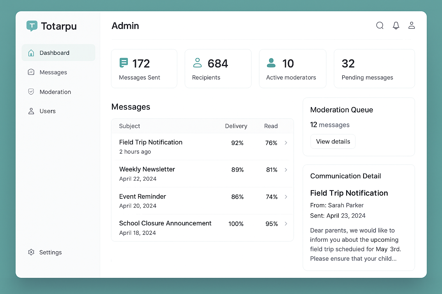Click the Recipients card person icon
442x294 pixels.
[x=197, y=63]
